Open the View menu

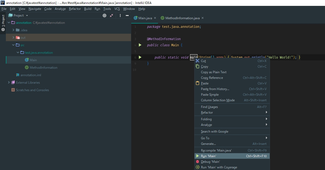tap(22, 9)
